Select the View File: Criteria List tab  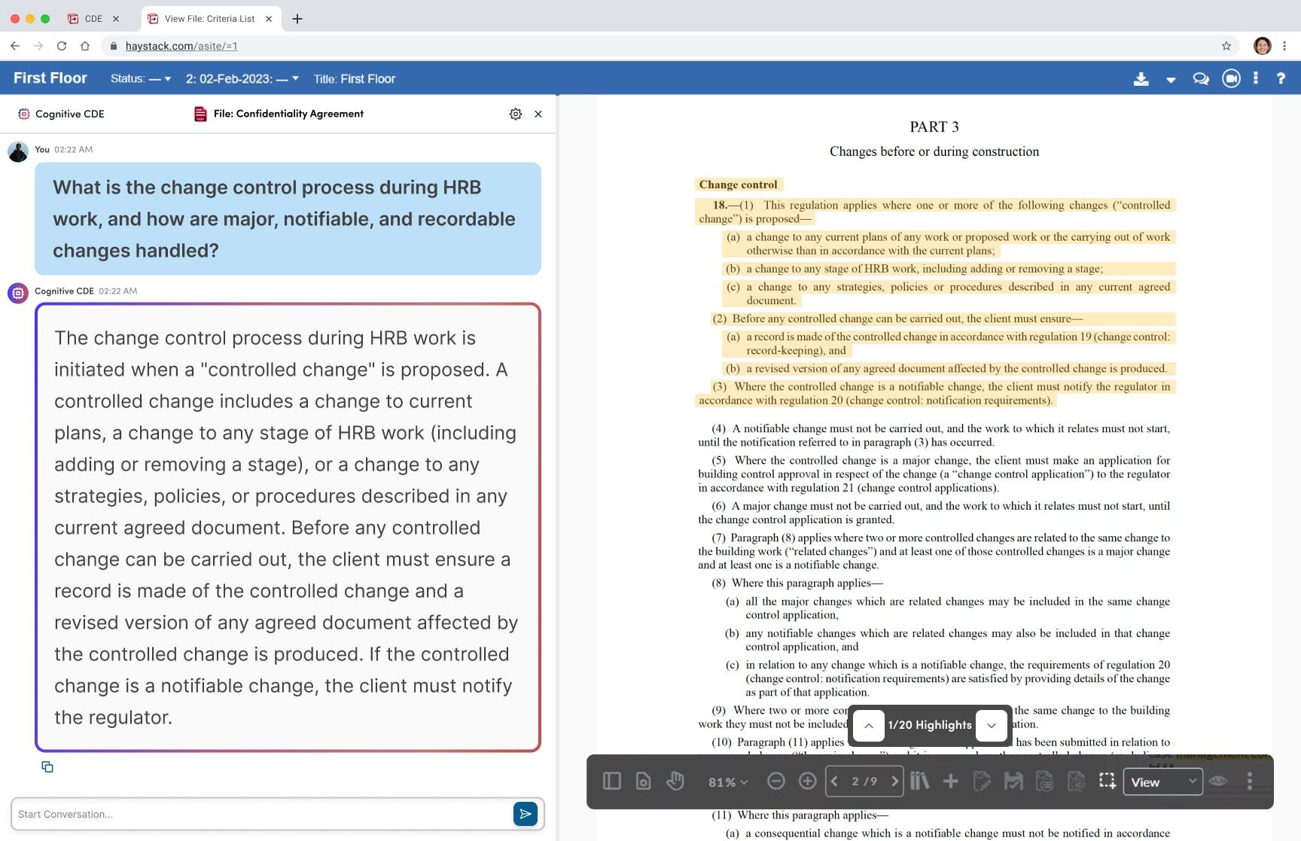point(209,19)
